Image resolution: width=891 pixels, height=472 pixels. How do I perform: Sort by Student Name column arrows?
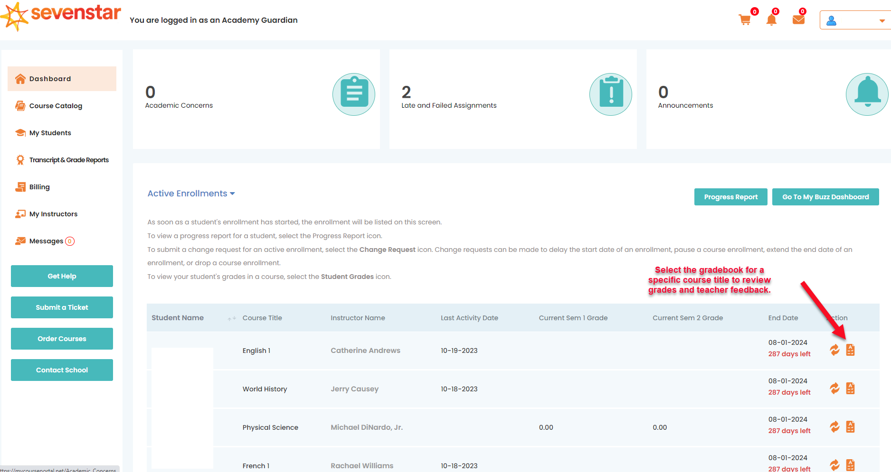pyautogui.click(x=232, y=318)
